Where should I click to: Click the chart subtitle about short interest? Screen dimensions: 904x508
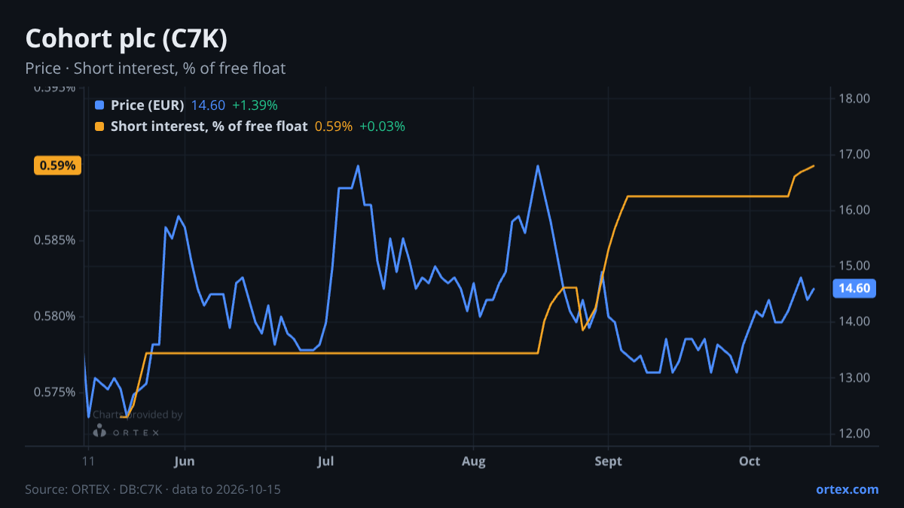tap(155, 68)
